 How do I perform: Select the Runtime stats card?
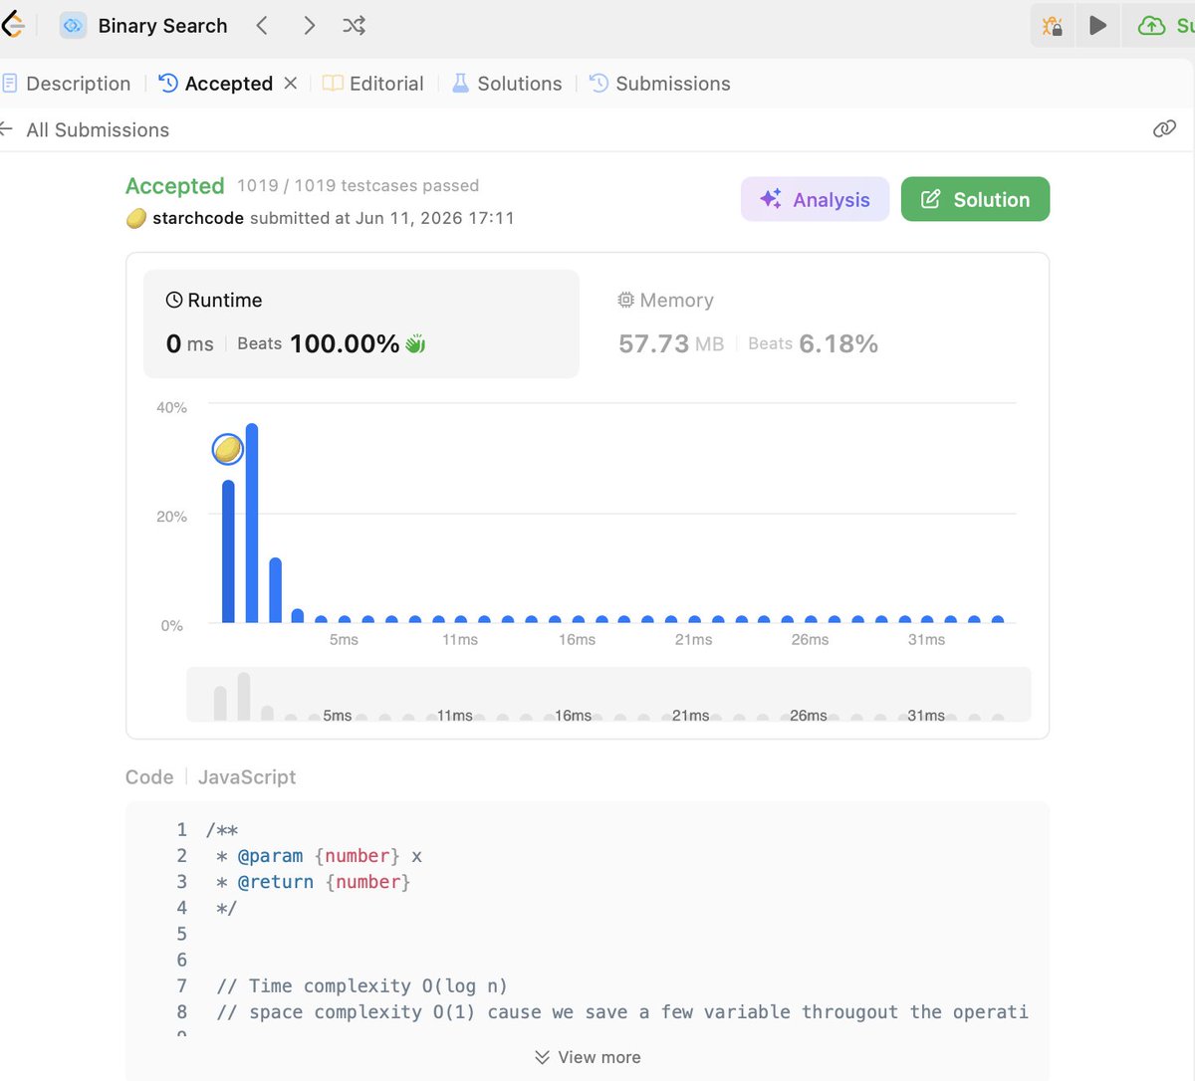tap(361, 324)
